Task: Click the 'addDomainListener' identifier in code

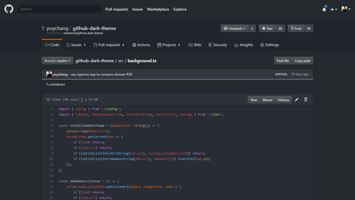Action: coord(85,181)
